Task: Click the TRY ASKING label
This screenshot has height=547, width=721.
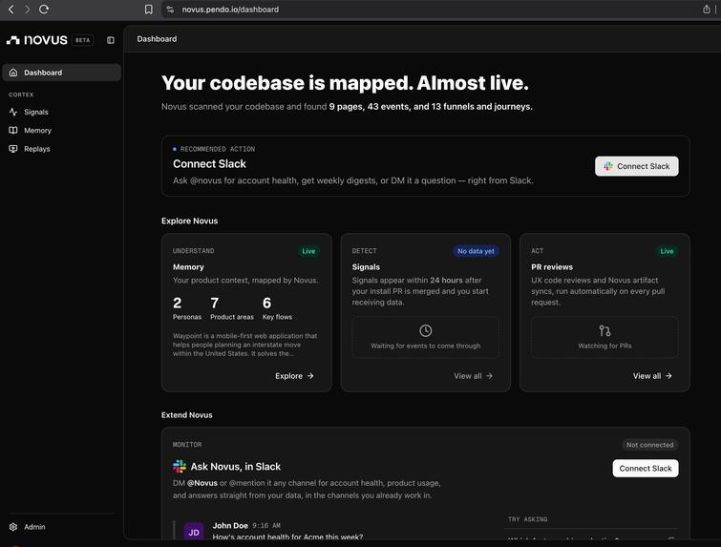Action: point(527,519)
